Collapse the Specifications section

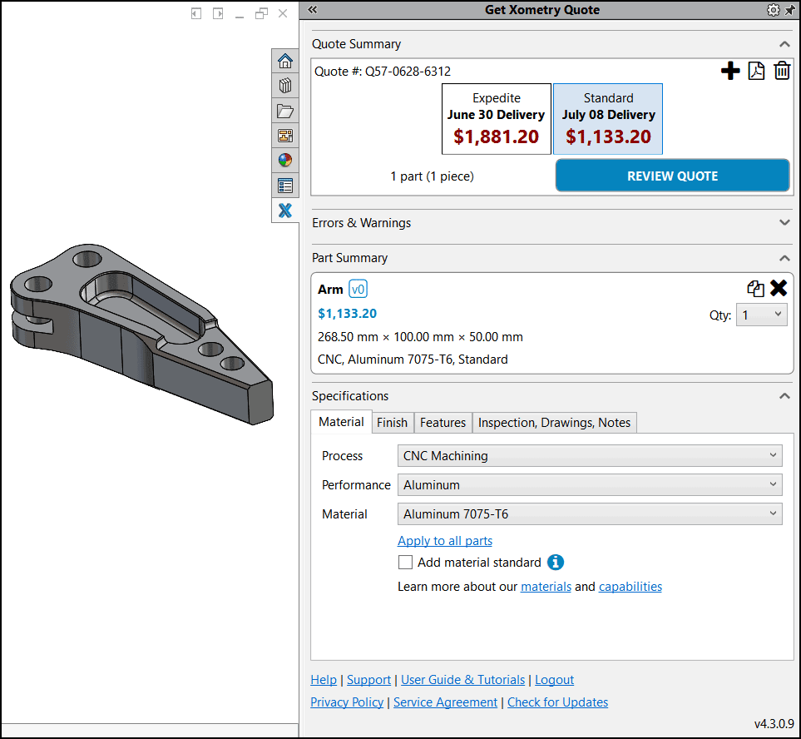pos(784,396)
